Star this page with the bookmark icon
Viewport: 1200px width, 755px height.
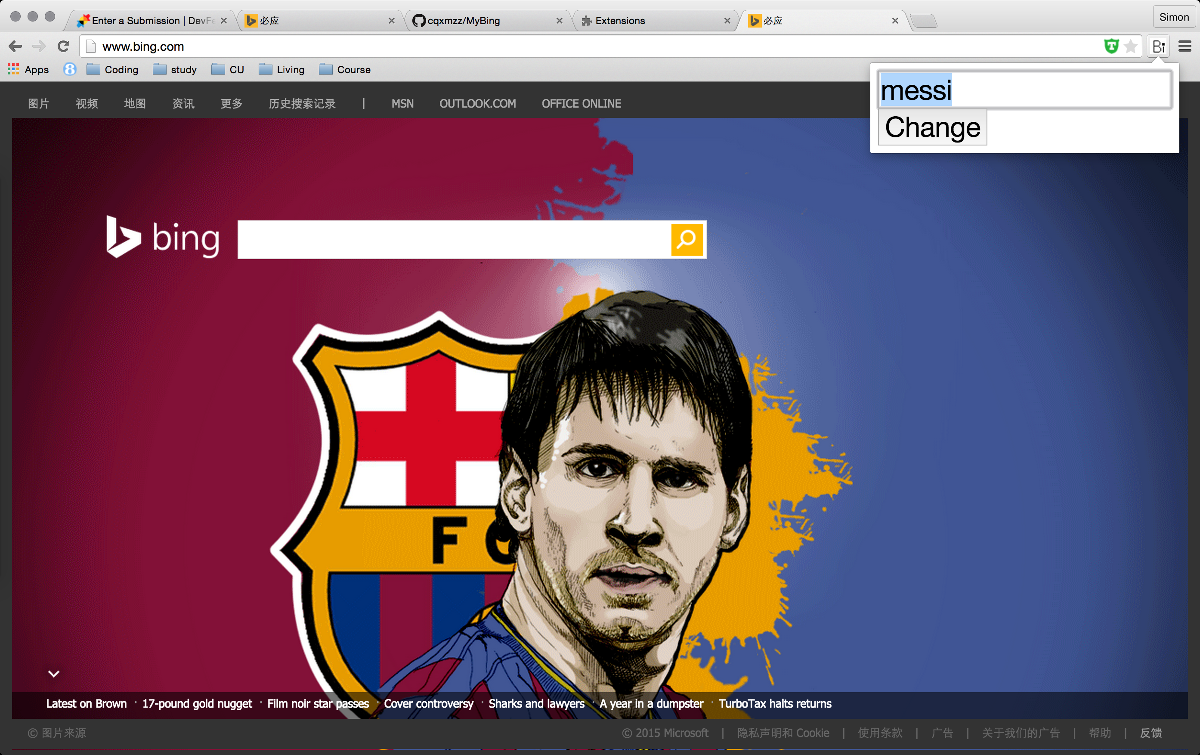pyautogui.click(x=1131, y=46)
